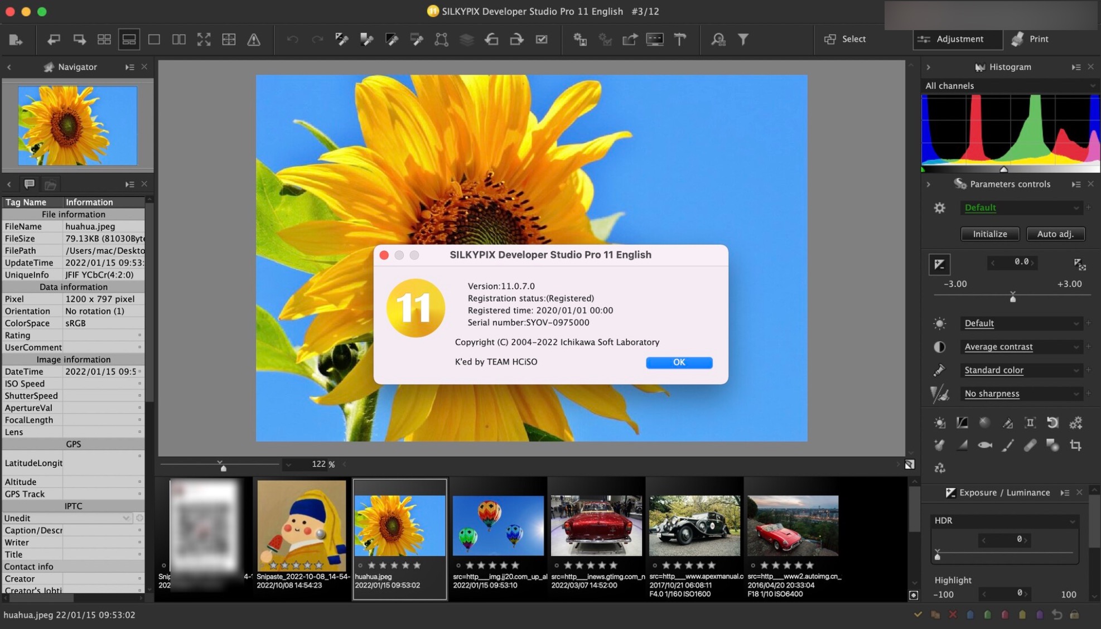Click the HDR slider handle
1101x629 pixels.
tap(938, 555)
